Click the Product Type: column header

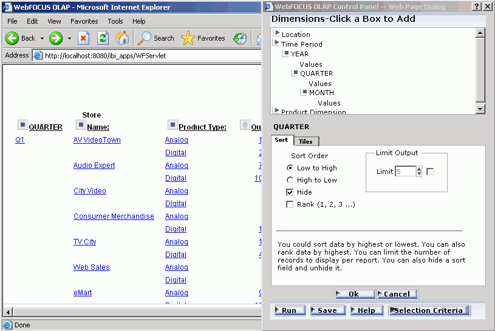pyautogui.click(x=202, y=127)
